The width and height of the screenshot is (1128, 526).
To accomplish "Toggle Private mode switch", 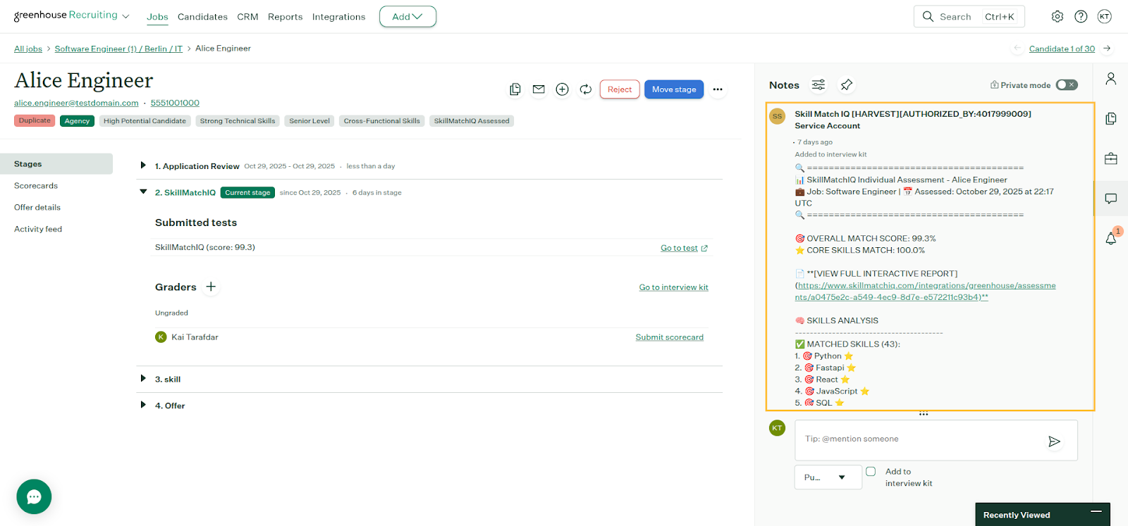I will (1066, 85).
